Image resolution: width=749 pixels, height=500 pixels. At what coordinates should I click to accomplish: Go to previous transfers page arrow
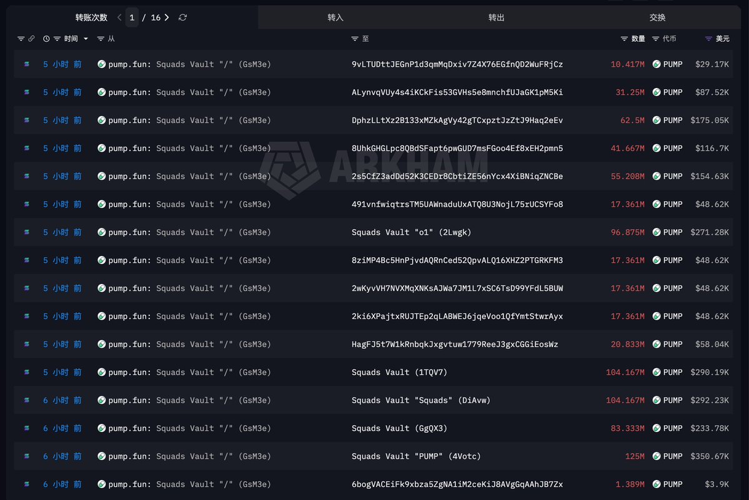(119, 17)
